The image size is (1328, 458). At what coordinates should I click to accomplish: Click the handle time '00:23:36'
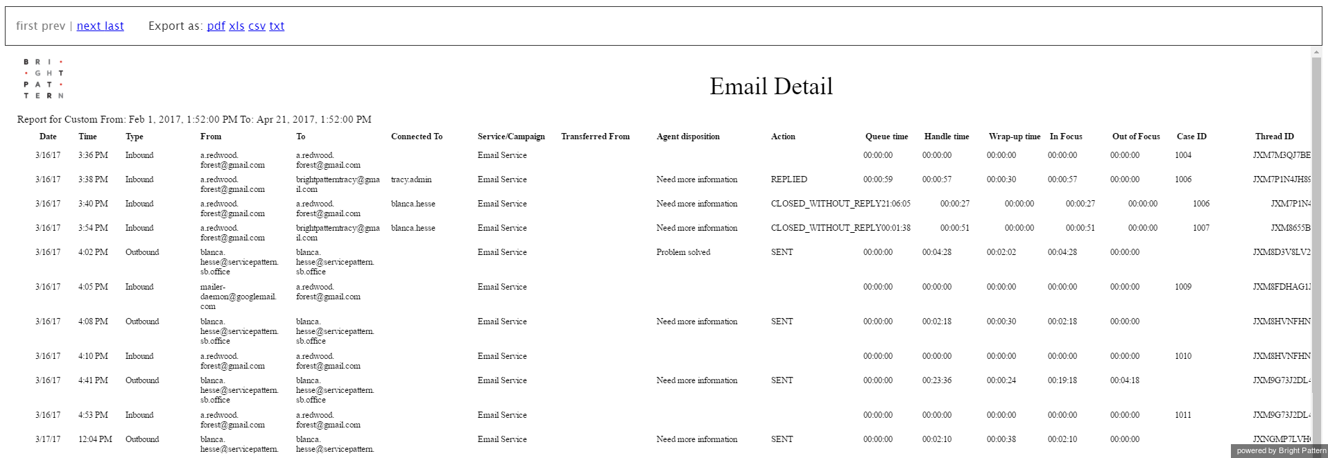tap(937, 380)
